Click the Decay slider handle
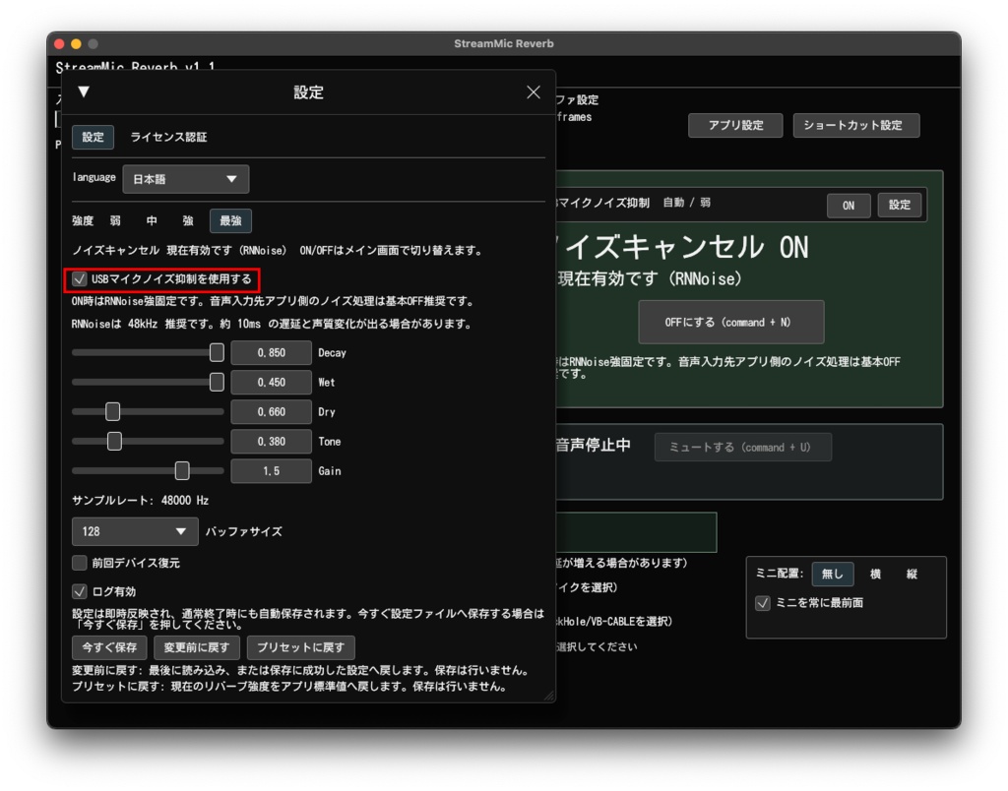 tap(217, 353)
